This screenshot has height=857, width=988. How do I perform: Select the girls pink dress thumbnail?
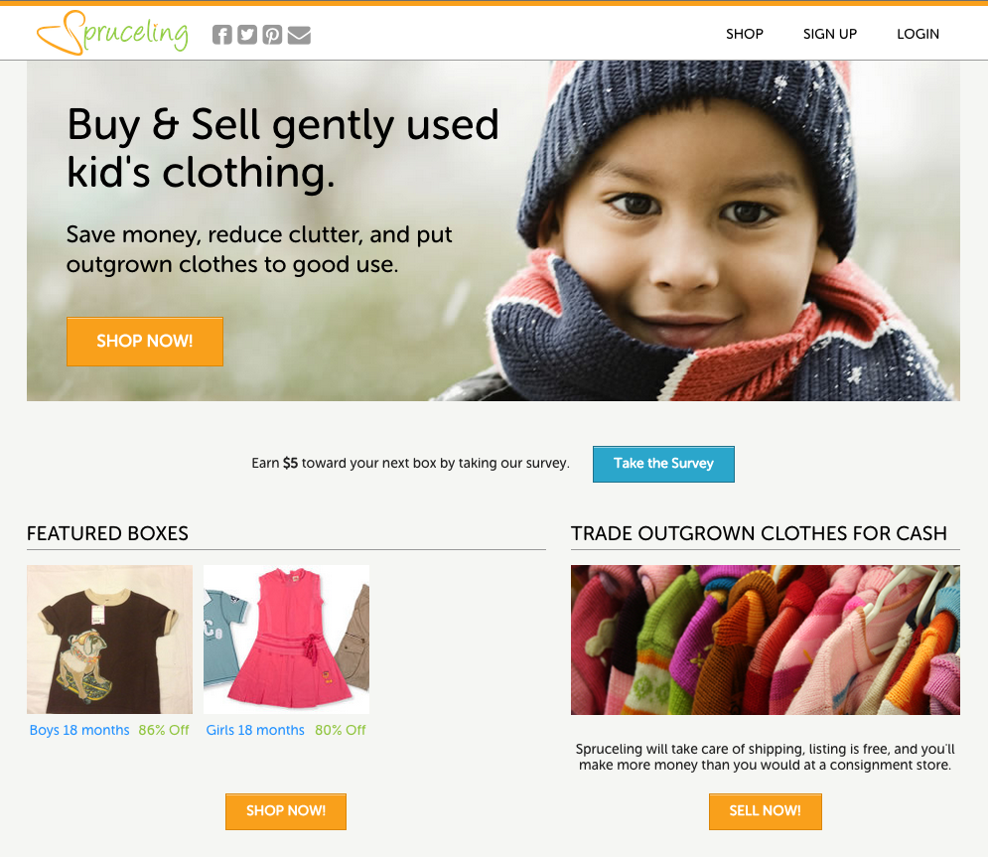(287, 639)
